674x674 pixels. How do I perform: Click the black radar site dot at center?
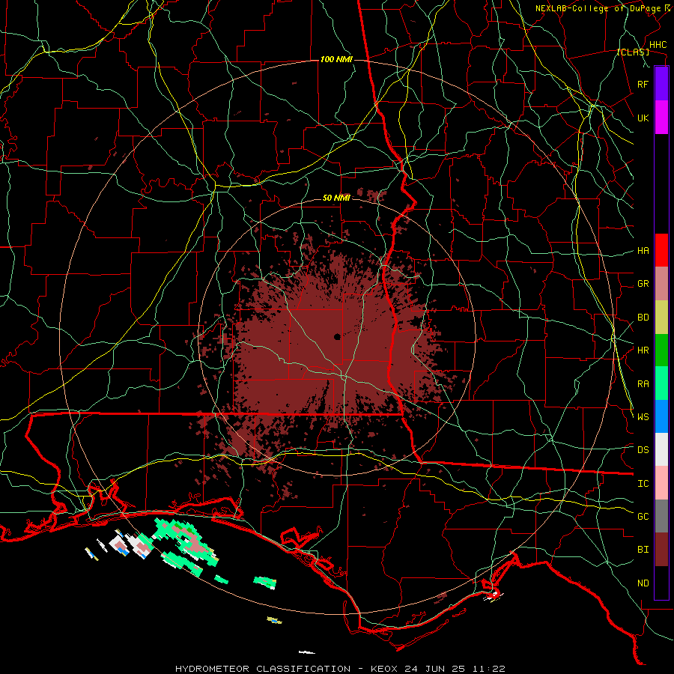(x=338, y=336)
